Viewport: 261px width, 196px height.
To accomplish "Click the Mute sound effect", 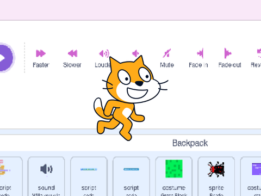I will (167, 58).
